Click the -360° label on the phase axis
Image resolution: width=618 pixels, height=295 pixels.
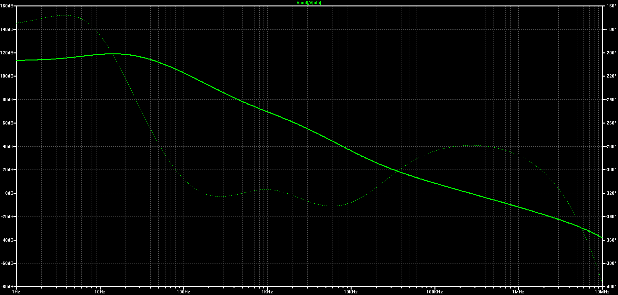[x=611, y=240]
